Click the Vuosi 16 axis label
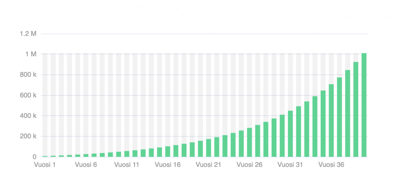Image resolution: width=409 pixels, height=196 pixels. (x=168, y=165)
